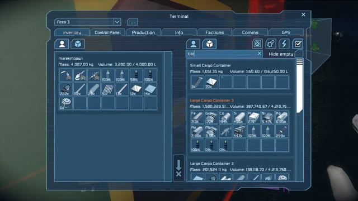Select the 447x ammo magazine stack
358x201 pixels.
239,131
